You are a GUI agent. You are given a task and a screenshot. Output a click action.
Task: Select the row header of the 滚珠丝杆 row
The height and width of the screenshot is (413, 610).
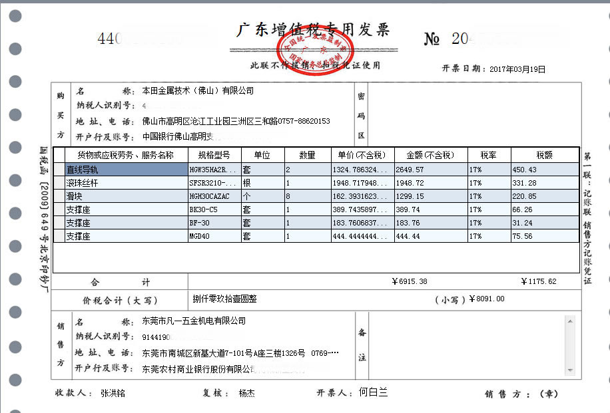59,183
